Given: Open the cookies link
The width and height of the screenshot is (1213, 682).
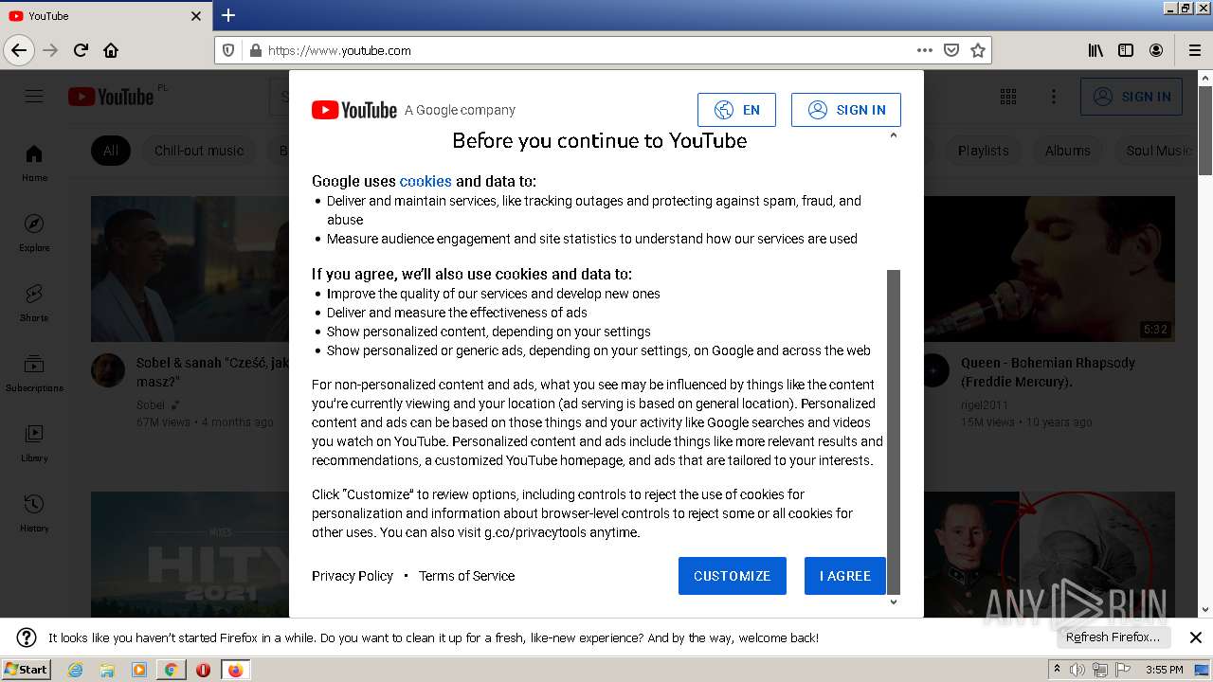Looking at the screenshot, I should click(x=425, y=181).
